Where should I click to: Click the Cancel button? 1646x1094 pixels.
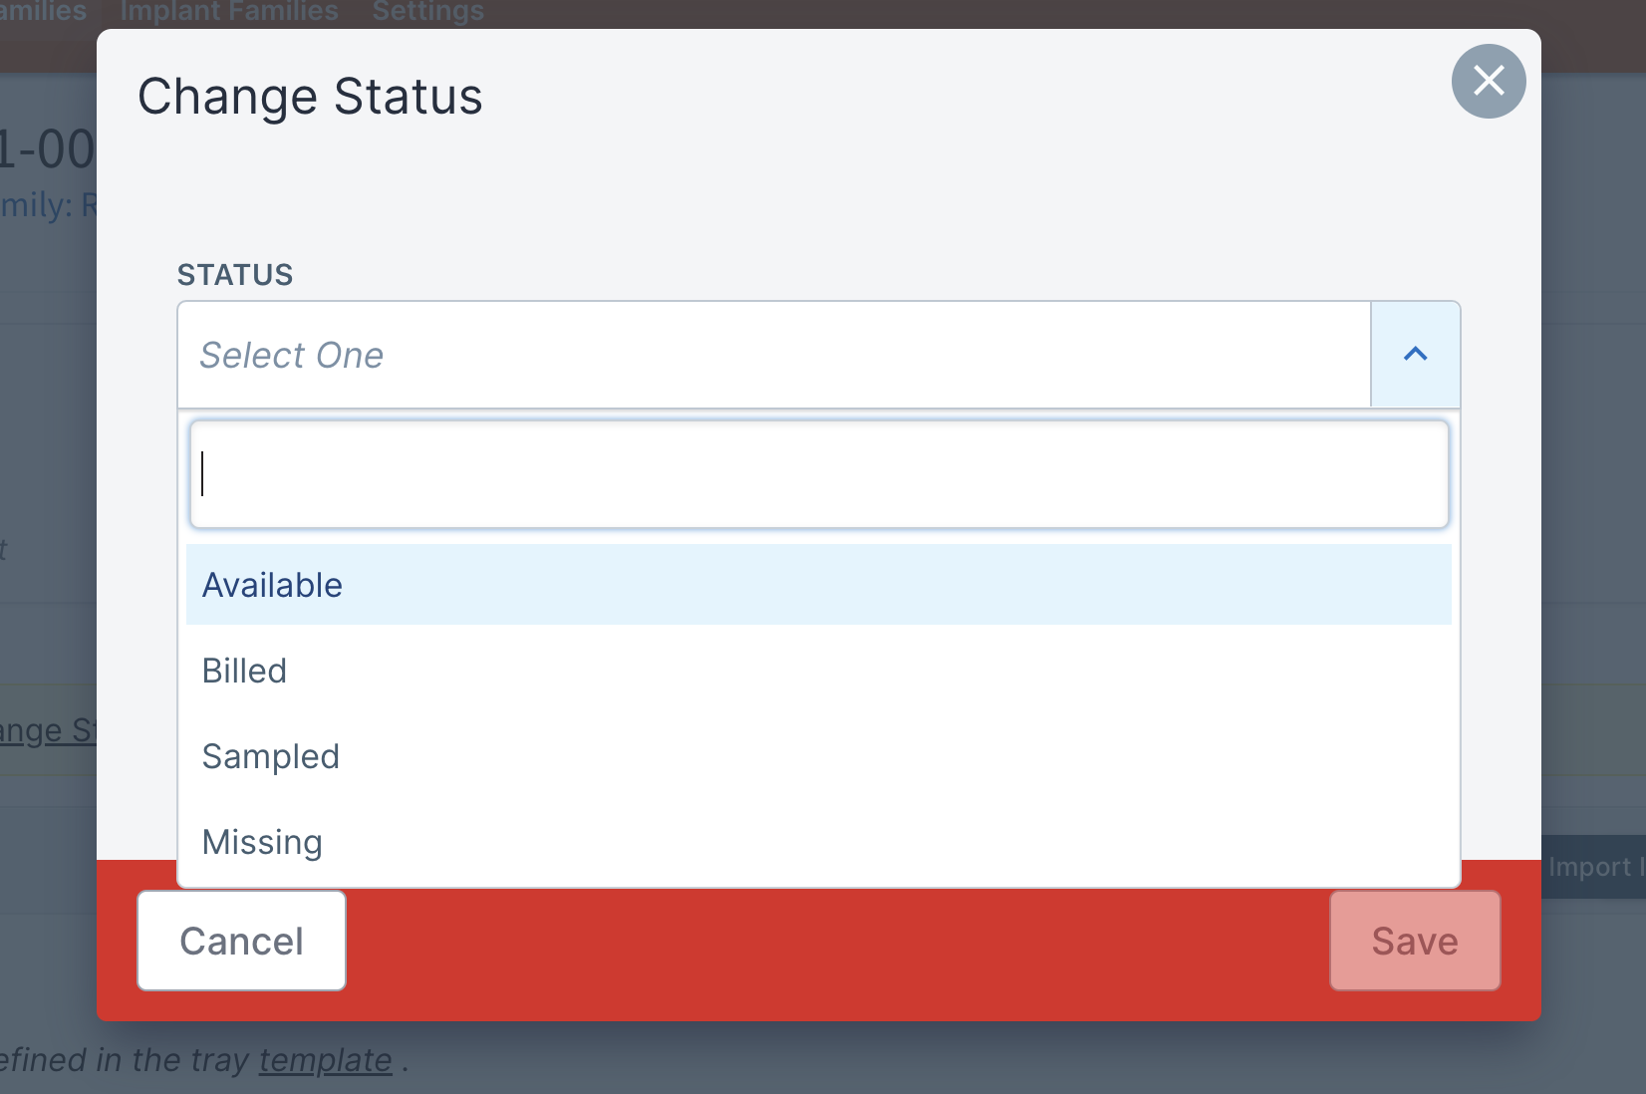241,941
